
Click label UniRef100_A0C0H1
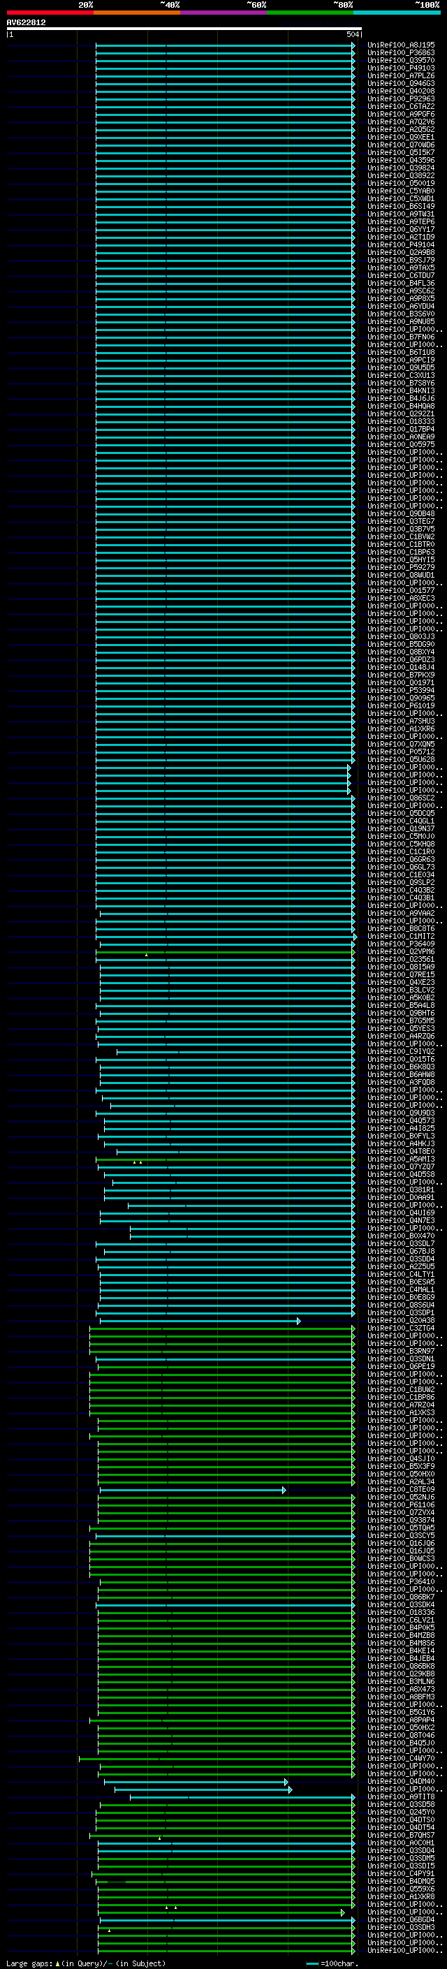[401, 1843]
